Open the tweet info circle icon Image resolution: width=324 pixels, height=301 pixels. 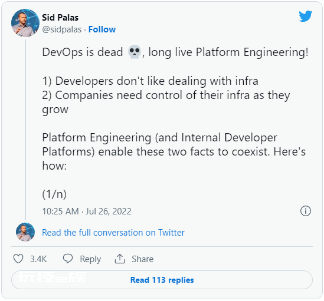305,211
